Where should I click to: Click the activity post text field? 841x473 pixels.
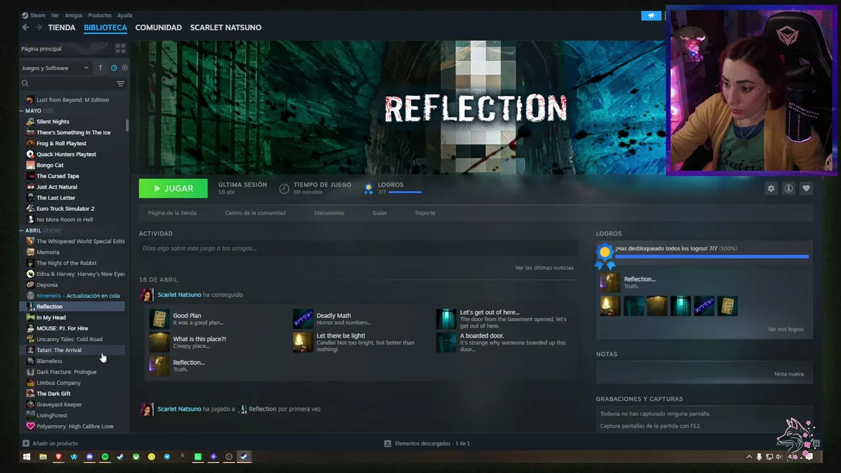[358, 248]
